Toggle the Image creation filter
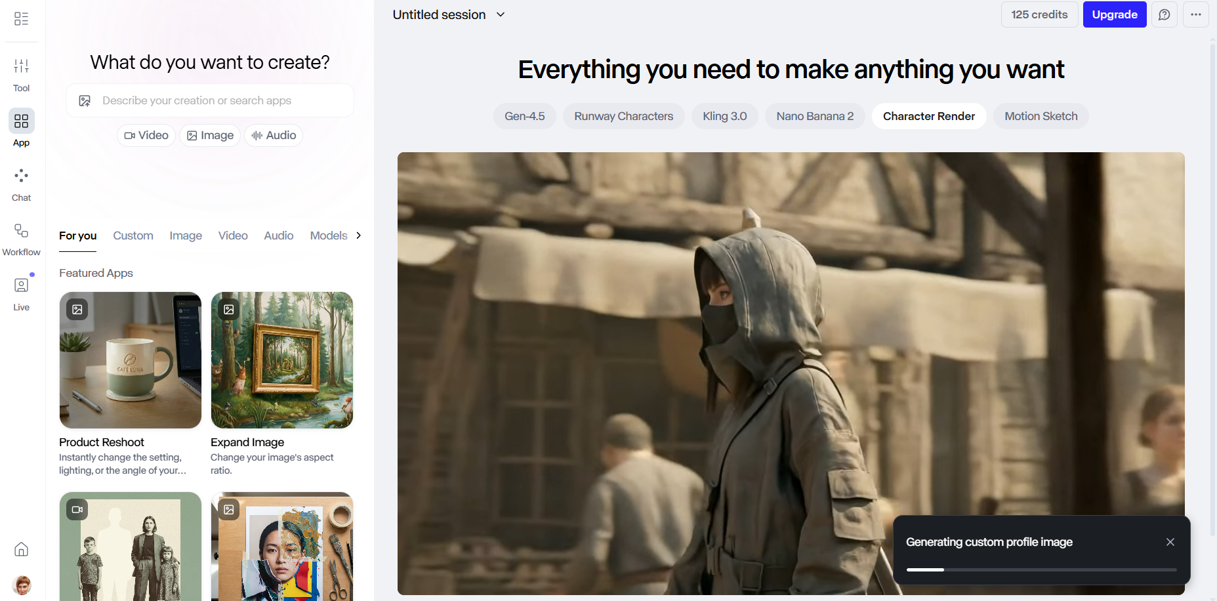The width and height of the screenshot is (1217, 601). [x=210, y=135]
